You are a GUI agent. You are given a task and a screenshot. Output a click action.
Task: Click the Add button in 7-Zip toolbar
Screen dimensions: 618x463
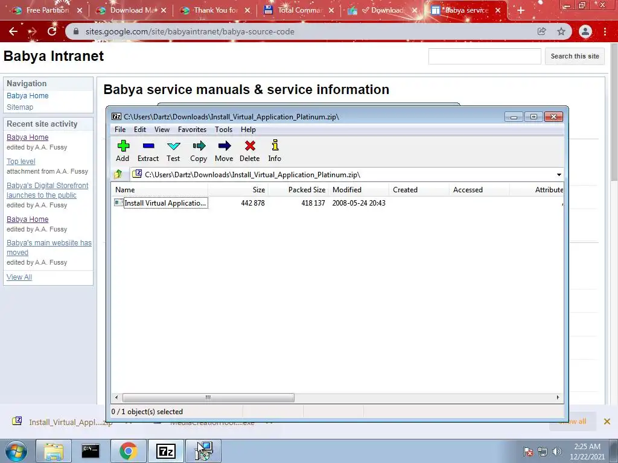tap(123, 151)
